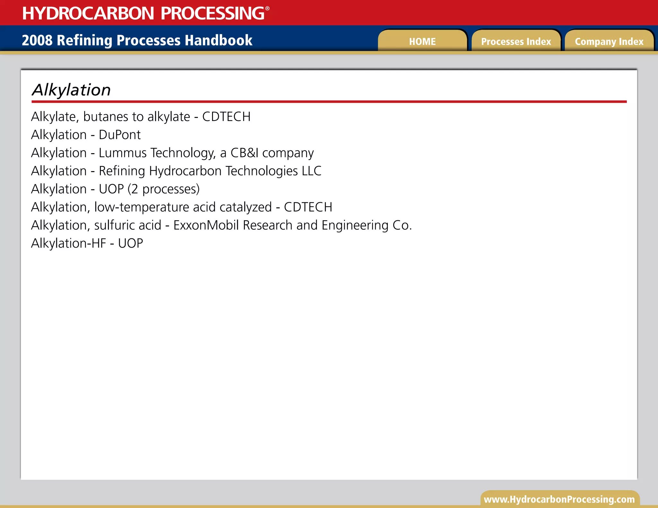
Task: Select the Alkylation - DuPont entry
Action: pyautogui.click(x=86, y=135)
